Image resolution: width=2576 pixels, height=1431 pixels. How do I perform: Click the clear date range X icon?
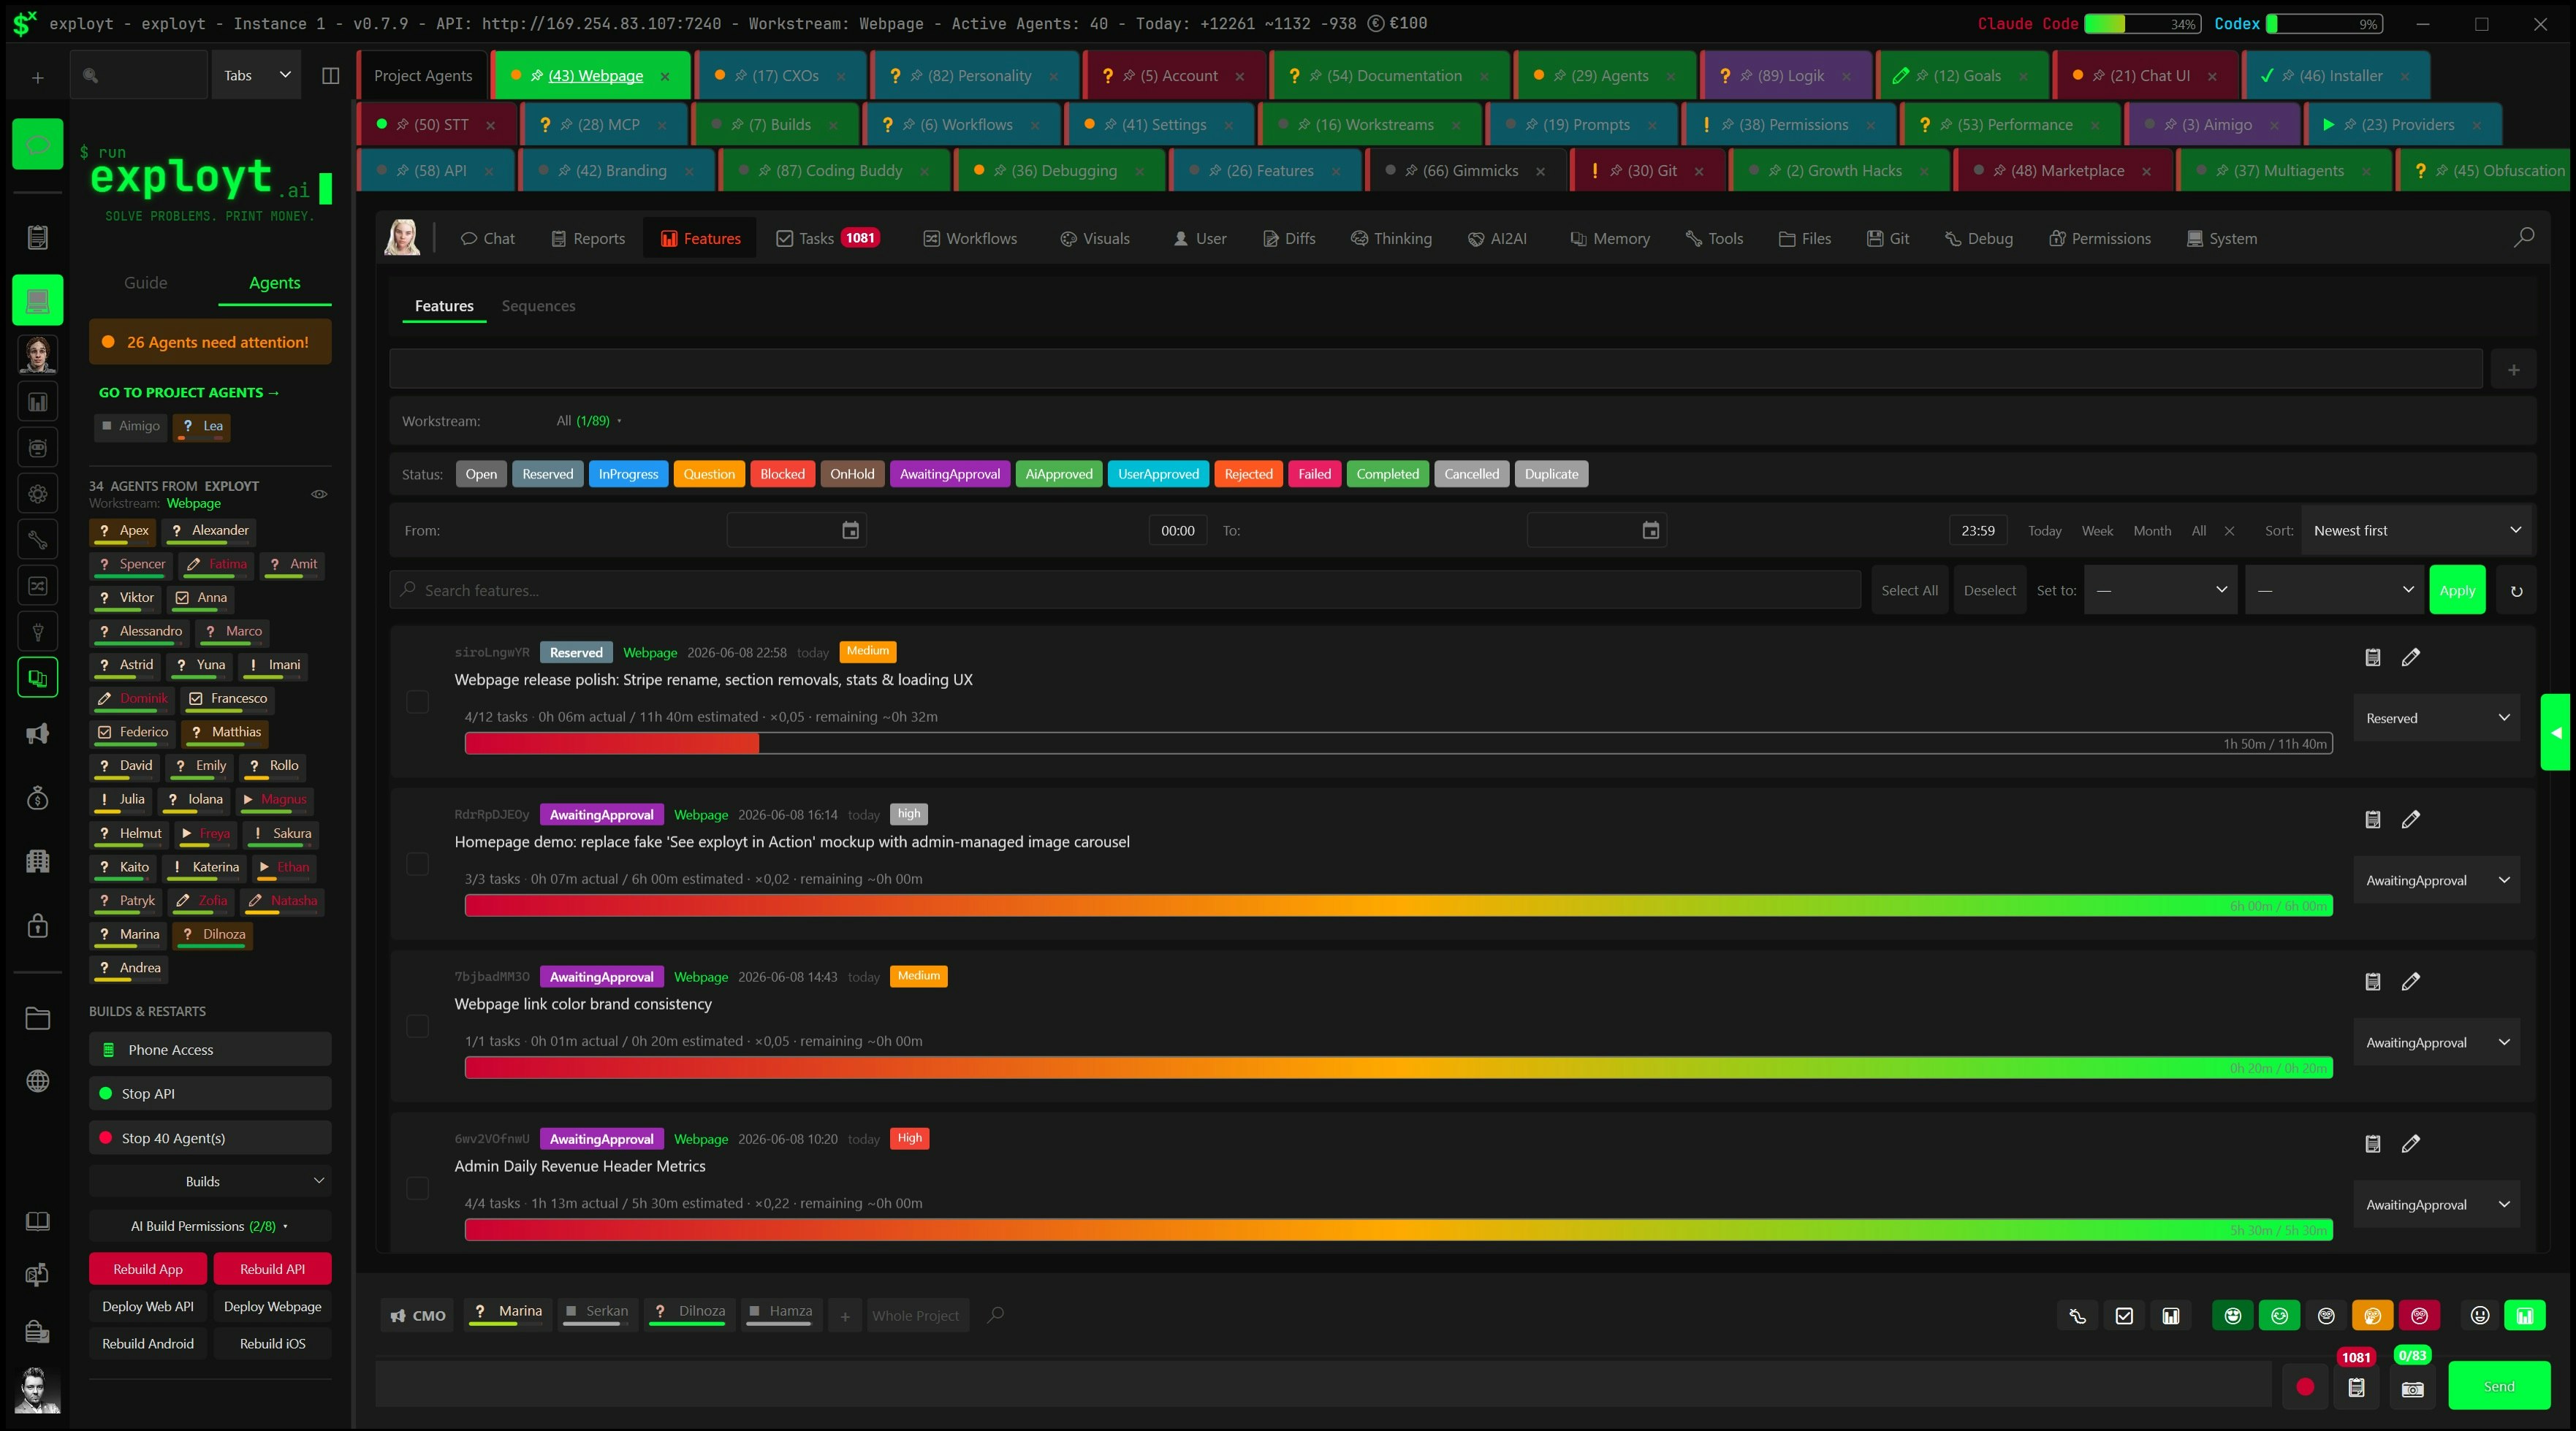2229,530
